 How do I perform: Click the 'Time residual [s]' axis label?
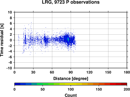2,40
